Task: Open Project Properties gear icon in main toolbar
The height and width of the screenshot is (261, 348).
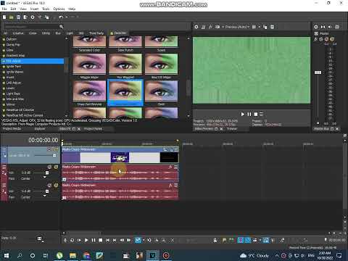Action: tap(33, 17)
